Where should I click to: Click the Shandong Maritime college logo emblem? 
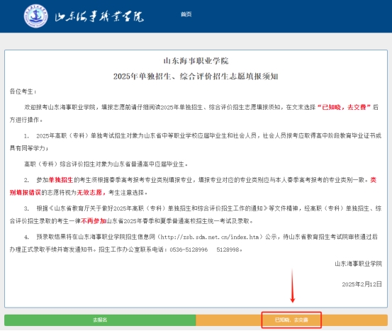pos(35,16)
